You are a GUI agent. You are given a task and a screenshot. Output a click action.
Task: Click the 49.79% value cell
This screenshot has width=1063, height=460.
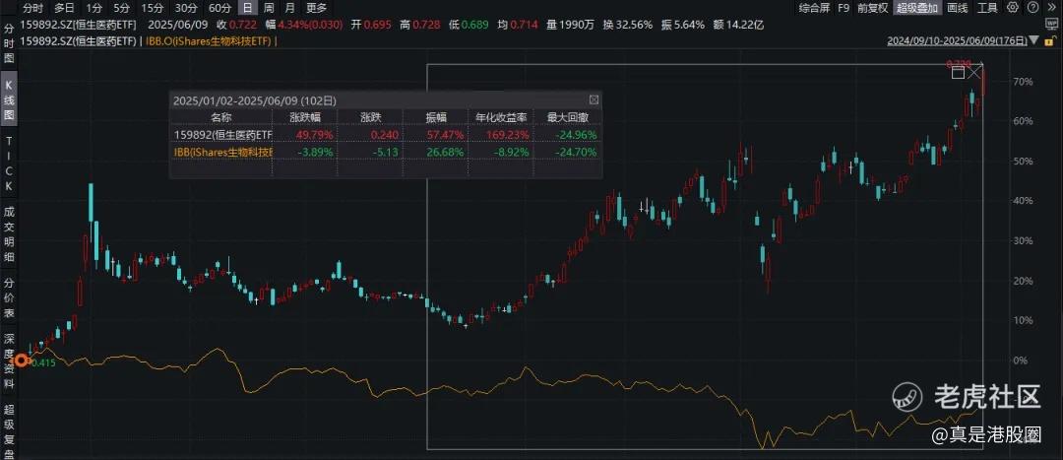tap(315, 134)
